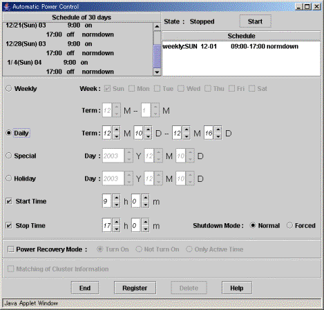Click the Register button
This screenshot has height=310, width=324.
135,288
